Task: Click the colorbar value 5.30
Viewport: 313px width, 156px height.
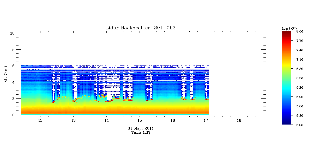Action: 299,115
